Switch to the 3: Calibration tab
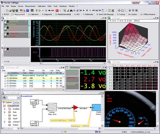 (x=33, y=15)
